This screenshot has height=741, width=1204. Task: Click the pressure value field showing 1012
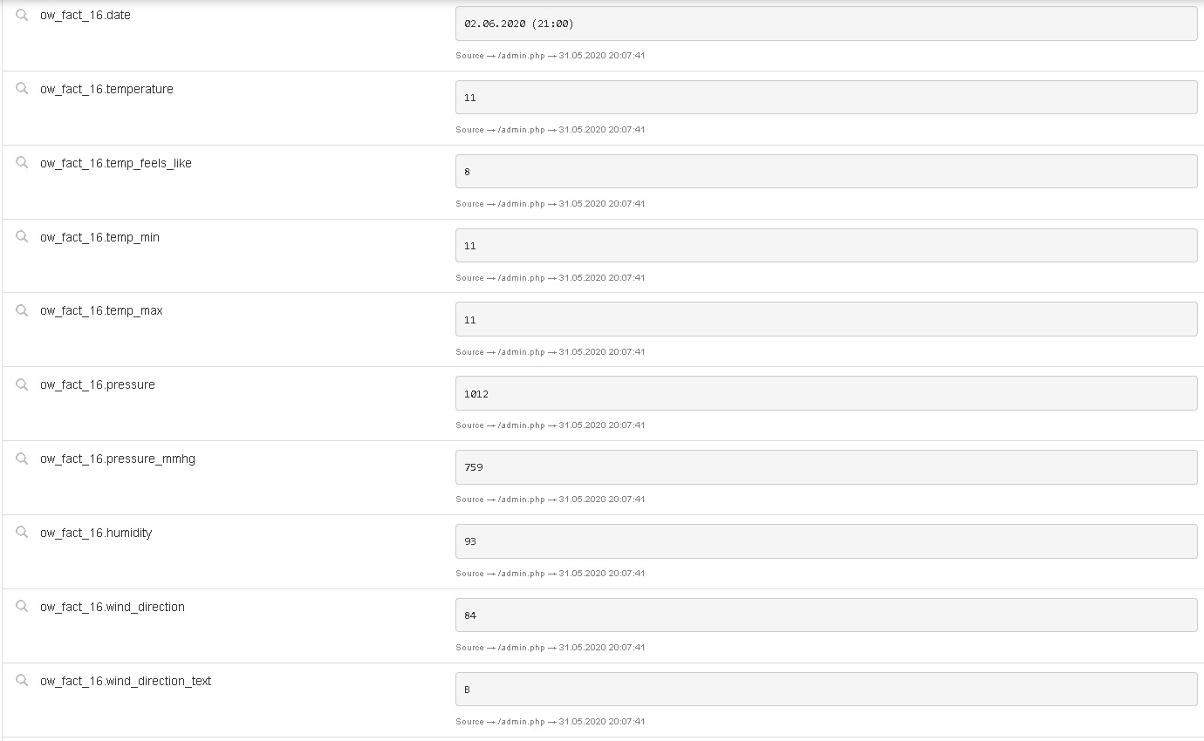click(825, 393)
